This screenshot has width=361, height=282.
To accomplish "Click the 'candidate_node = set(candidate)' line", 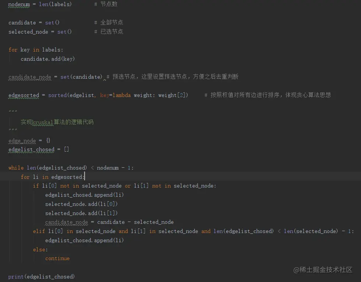I will (x=55, y=77).
